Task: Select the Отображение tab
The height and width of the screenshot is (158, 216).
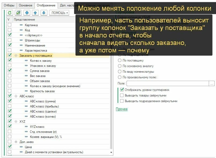Action: pyautogui.click(x=46, y=6)
